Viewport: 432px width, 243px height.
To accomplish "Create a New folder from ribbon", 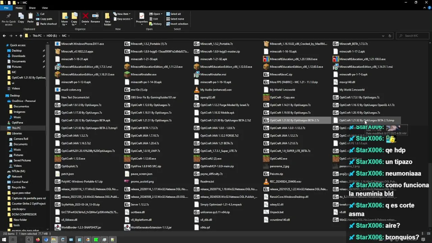I will pos(107,19).
